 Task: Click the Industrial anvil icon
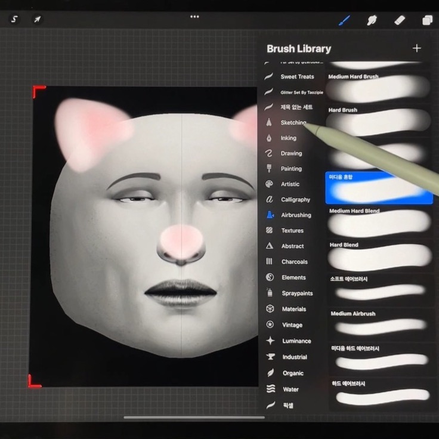[x=270, y=357]
